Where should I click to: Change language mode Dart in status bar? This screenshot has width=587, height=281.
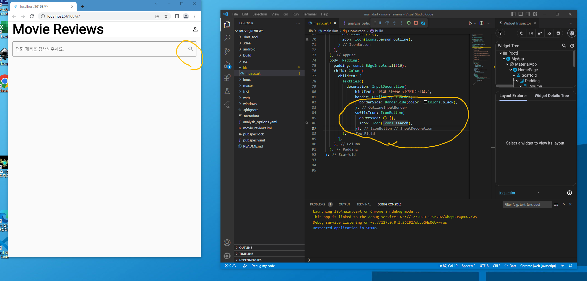pyautogui.click(x=513, y=266)
